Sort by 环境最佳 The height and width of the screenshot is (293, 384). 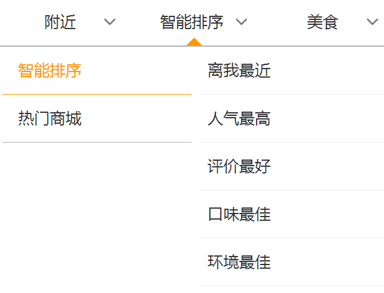(x=239, y=263)
